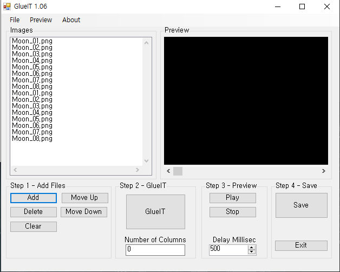This screenshot has height=272, width=340.
Task: Click the GlueIT app icon in title bar
Action: 7,7
